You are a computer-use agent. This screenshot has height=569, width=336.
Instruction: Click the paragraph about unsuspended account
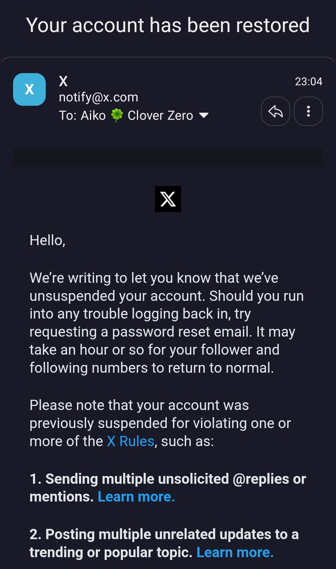pyautogui.click(x=162, y=323)
